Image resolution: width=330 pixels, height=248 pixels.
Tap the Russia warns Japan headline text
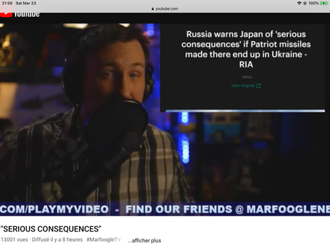[x=246, y=49]
